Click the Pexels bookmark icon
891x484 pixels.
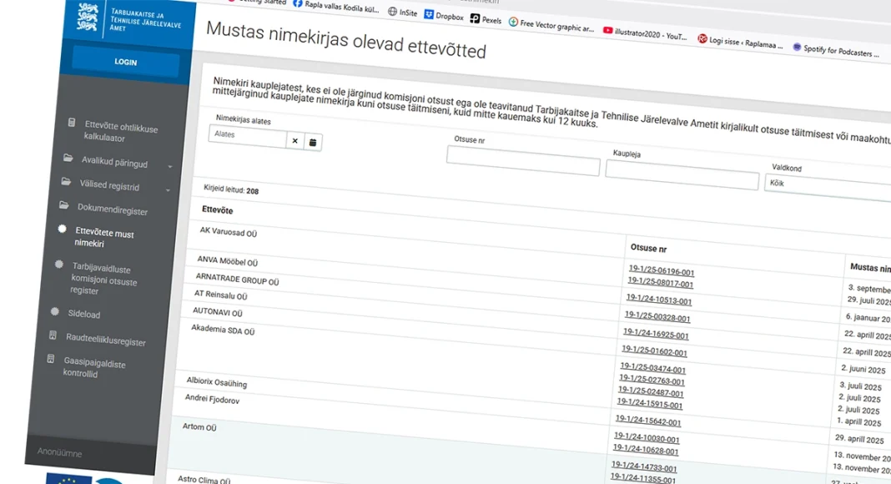coord(475,18)
